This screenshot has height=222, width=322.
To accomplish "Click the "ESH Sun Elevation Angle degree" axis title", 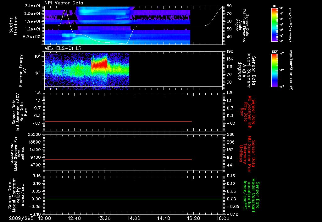I will 242,25.
